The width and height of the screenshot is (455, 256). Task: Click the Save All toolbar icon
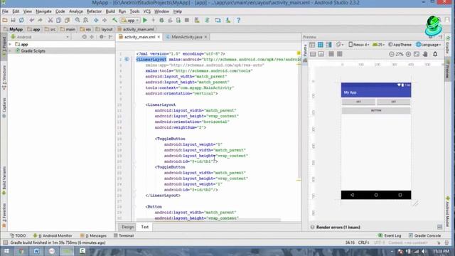(x=13, y=21)
